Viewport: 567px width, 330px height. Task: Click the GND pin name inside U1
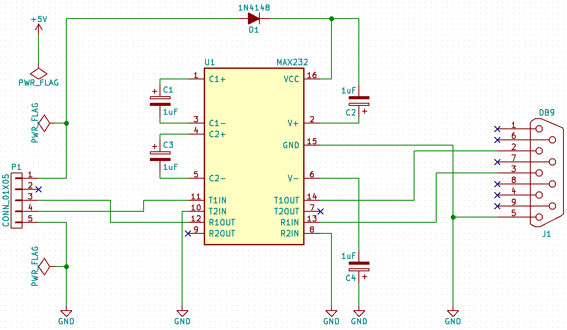tap(291, 145)
